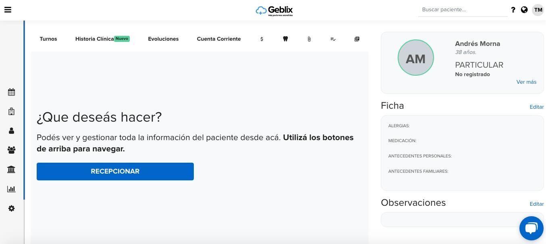This screenshot has height=244, width=546.
Task: Open the TM user avatar menu
Action: point(538,10)
